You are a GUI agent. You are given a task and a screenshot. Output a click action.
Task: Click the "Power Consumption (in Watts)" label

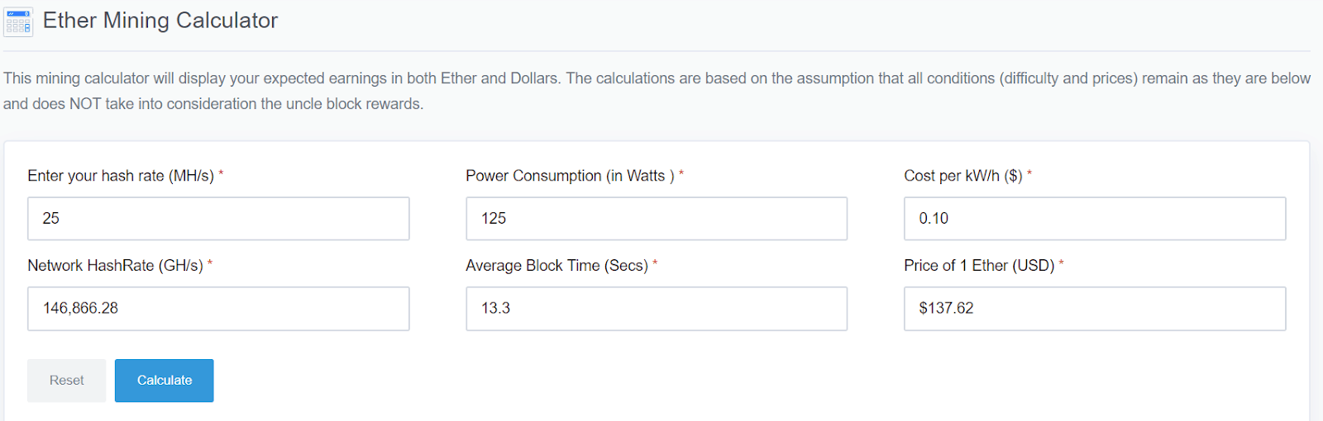pyautogui.click(x=570, y=176)
